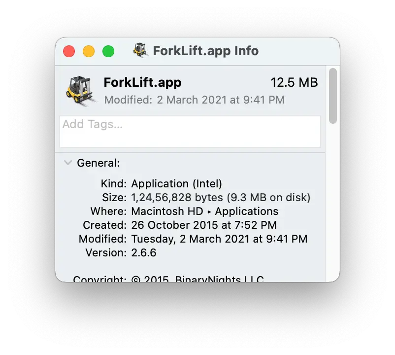Click the Add Tags field
395x355 pixels.
click(x=190, y=131)
